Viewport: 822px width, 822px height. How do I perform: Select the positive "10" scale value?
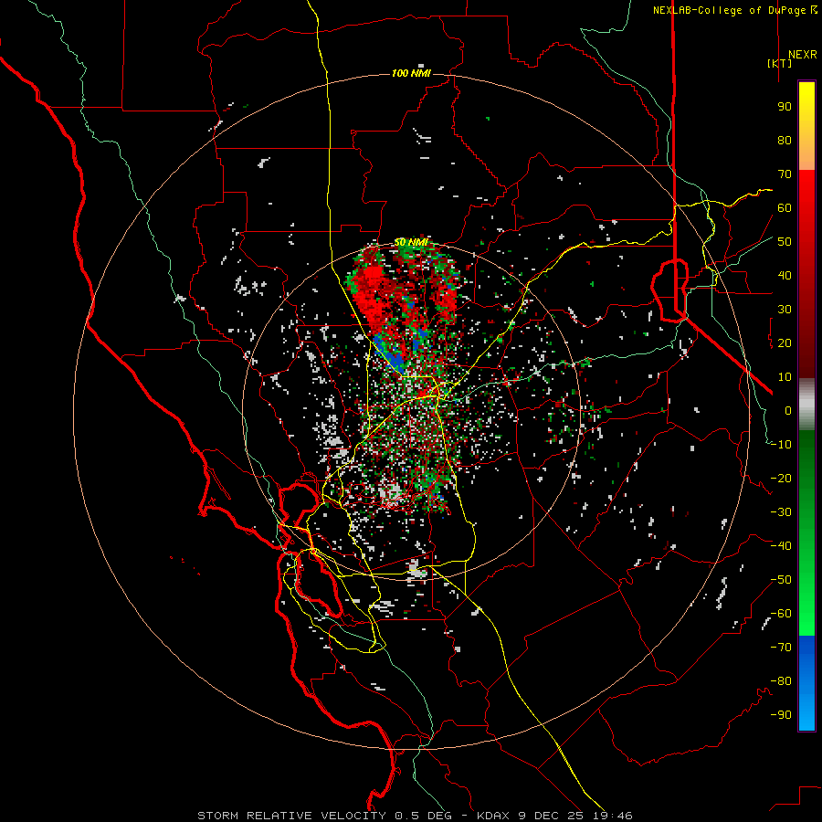coord(785,377)
